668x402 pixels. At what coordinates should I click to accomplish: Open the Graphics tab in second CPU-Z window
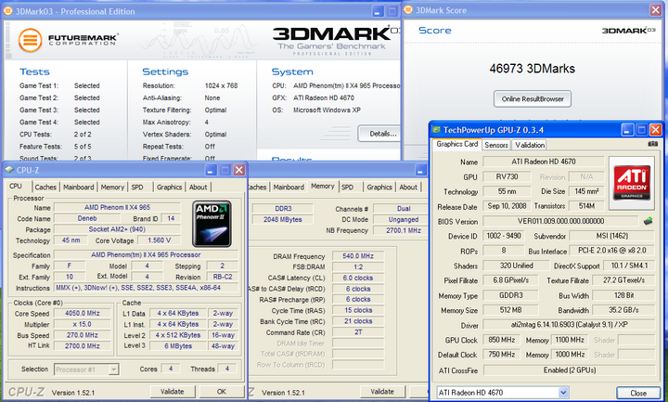(379, 187)
